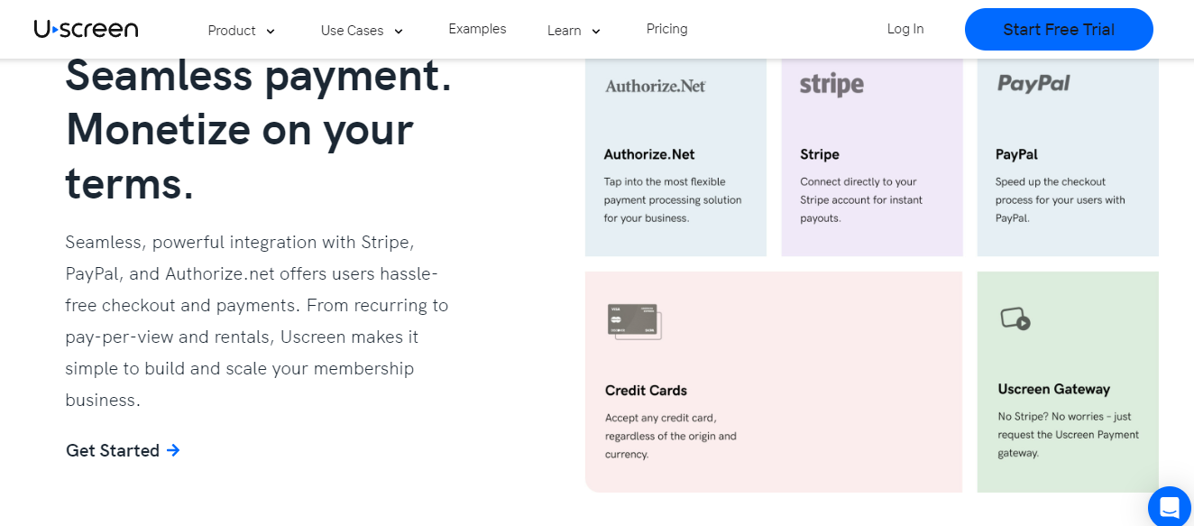Click the Log In link
The height and width of the screenshot is (526, 1194).
click(x=905, y=28)
